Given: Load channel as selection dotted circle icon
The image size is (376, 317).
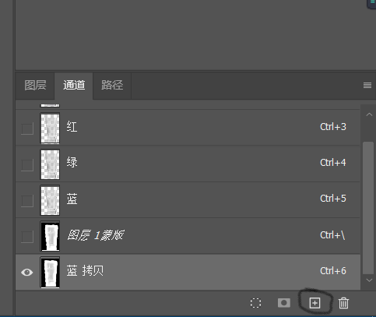Looking at the screenshot, I should (x=255, y=303).
